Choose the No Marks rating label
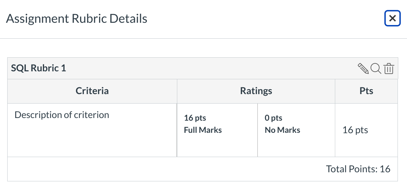This screenshot has height=192, width=407. coord(282,130)
